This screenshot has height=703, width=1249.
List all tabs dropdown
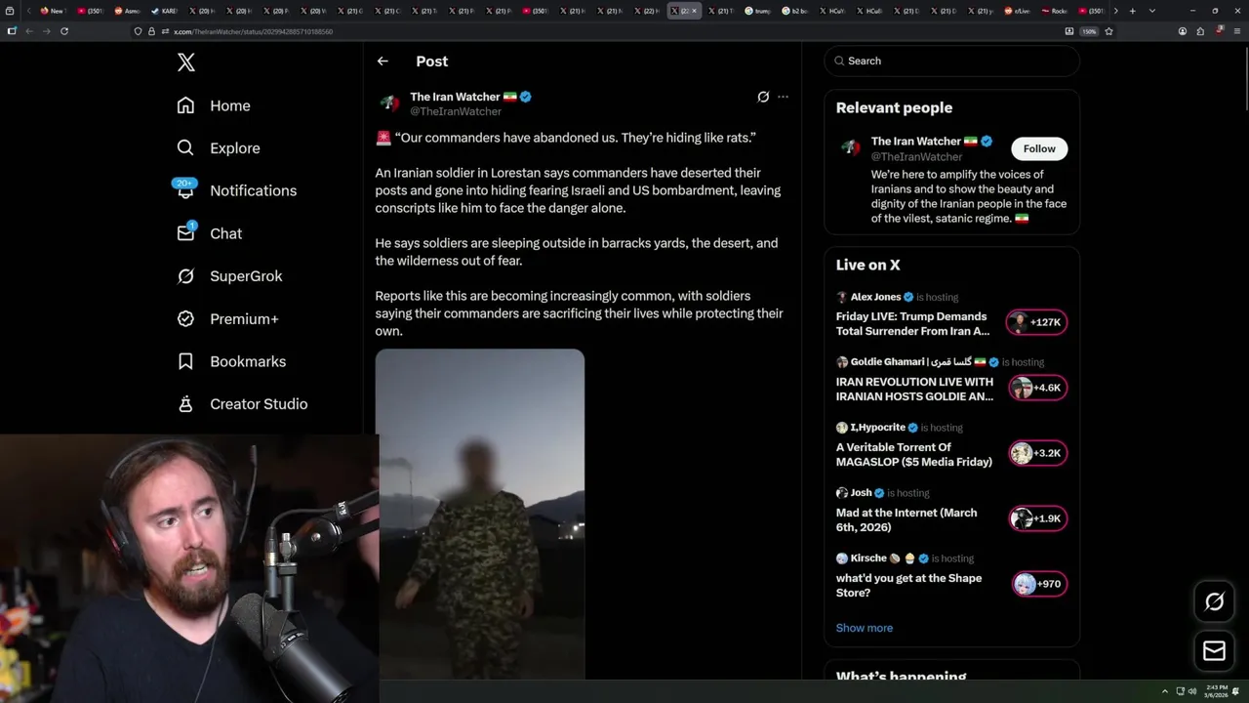1152,11
